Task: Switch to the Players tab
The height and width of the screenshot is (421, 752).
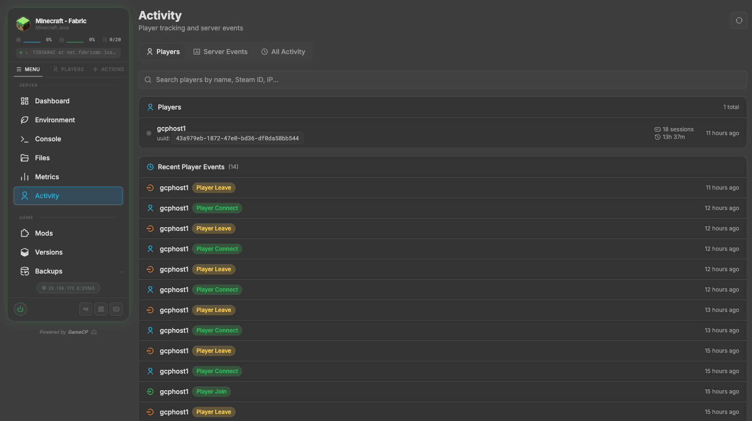Action: (x=163, y=52)
